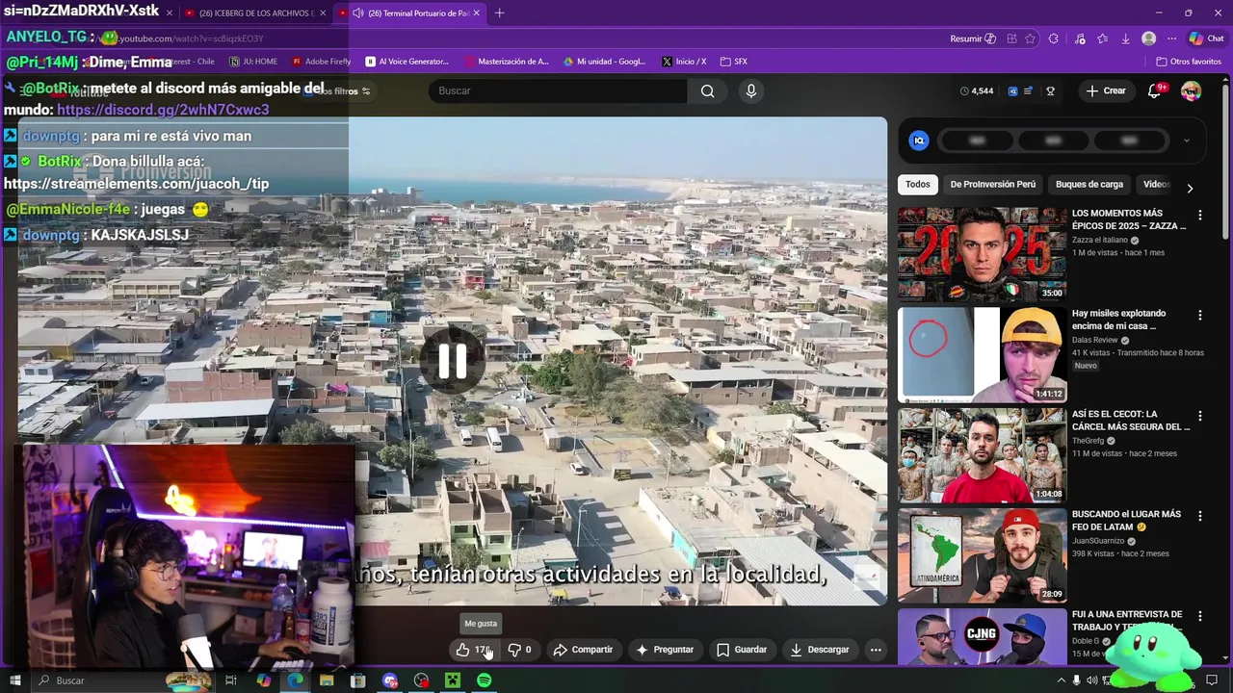Open AI Voice Generator bookmark
The height and width of the screenshot is (693, 1233).
407,62
